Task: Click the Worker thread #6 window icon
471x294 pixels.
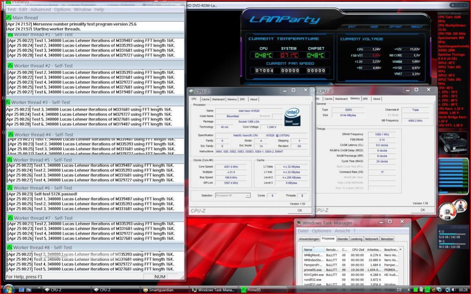Action: 9,188
